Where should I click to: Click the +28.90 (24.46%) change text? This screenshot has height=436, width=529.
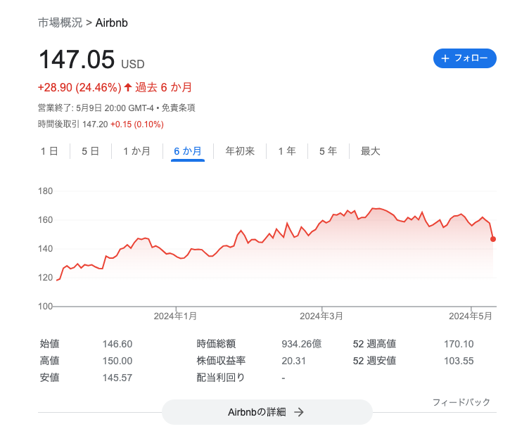click(x=79, y=87)
